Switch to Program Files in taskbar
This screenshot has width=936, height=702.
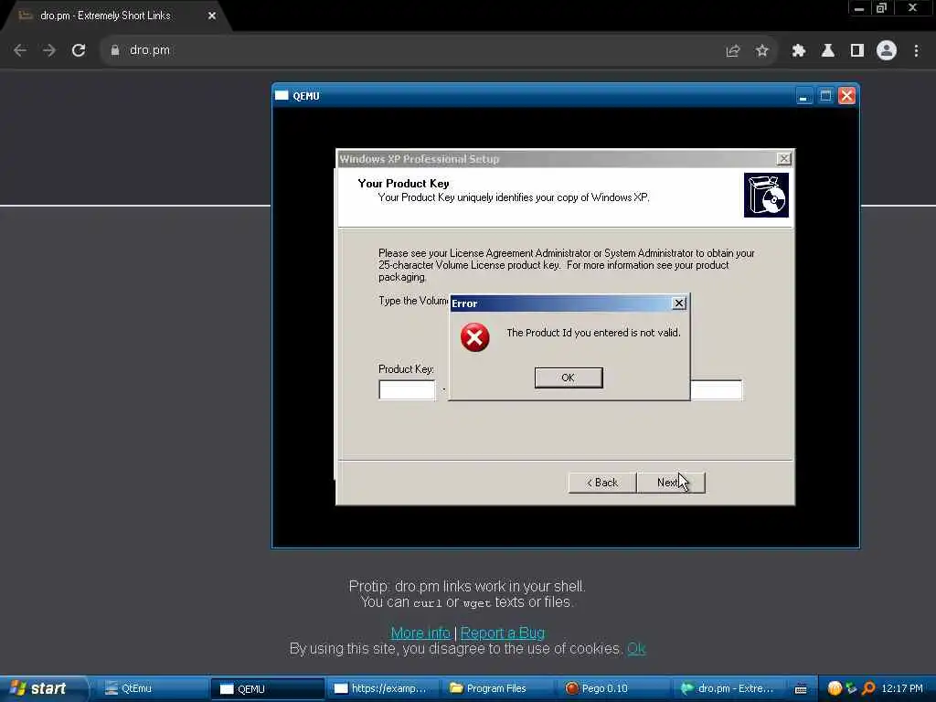click(498, 688)
